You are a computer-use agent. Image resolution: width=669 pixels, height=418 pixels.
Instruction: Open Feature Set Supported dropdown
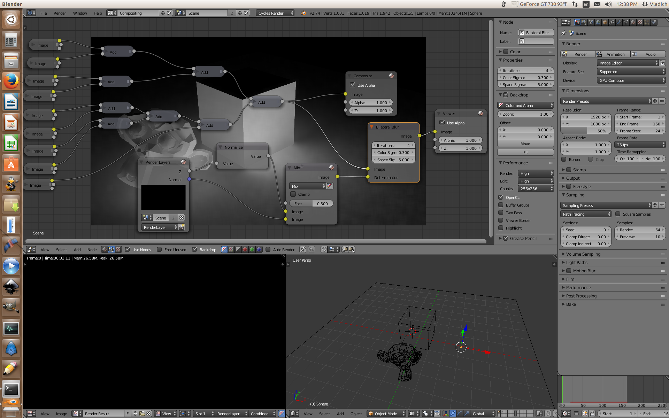631,71
